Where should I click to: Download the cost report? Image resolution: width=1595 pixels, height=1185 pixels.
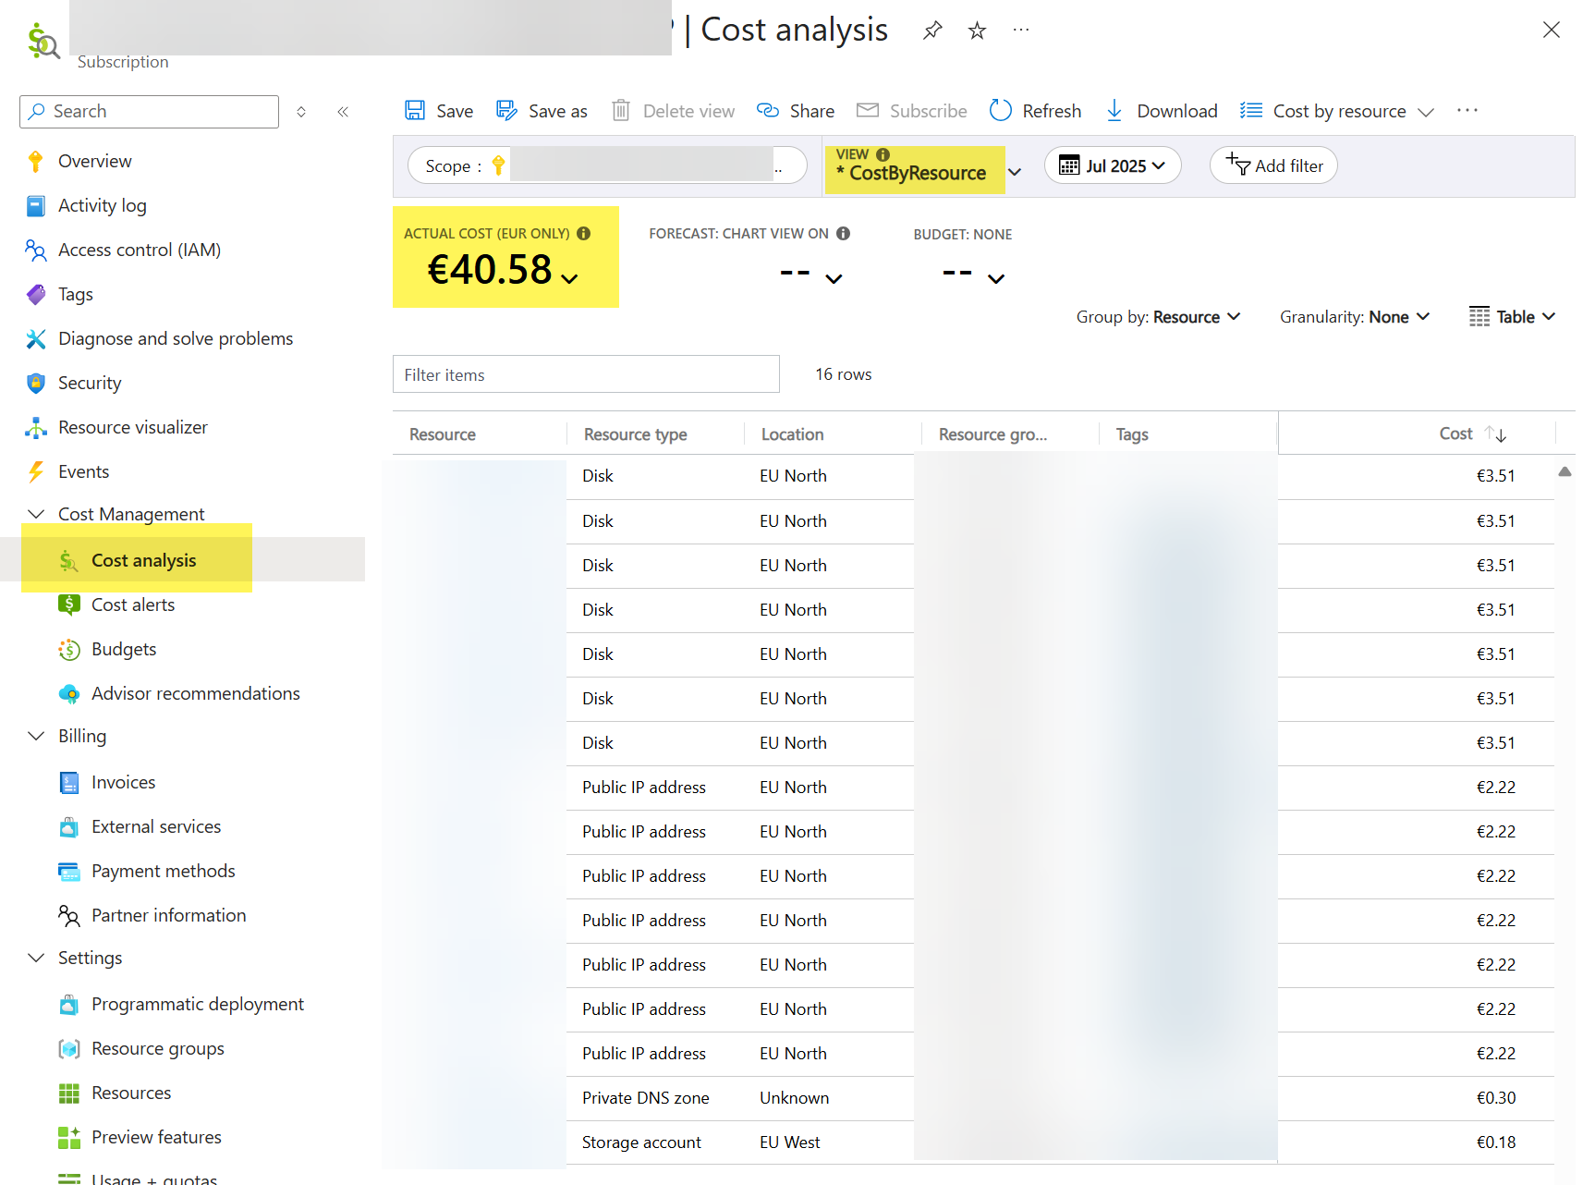1162,111
